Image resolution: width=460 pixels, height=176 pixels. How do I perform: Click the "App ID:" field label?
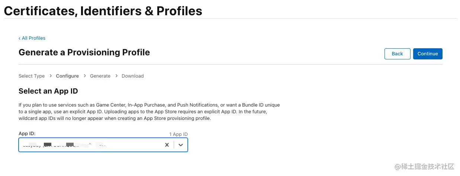pyautogui.click(x=27, y=133)
